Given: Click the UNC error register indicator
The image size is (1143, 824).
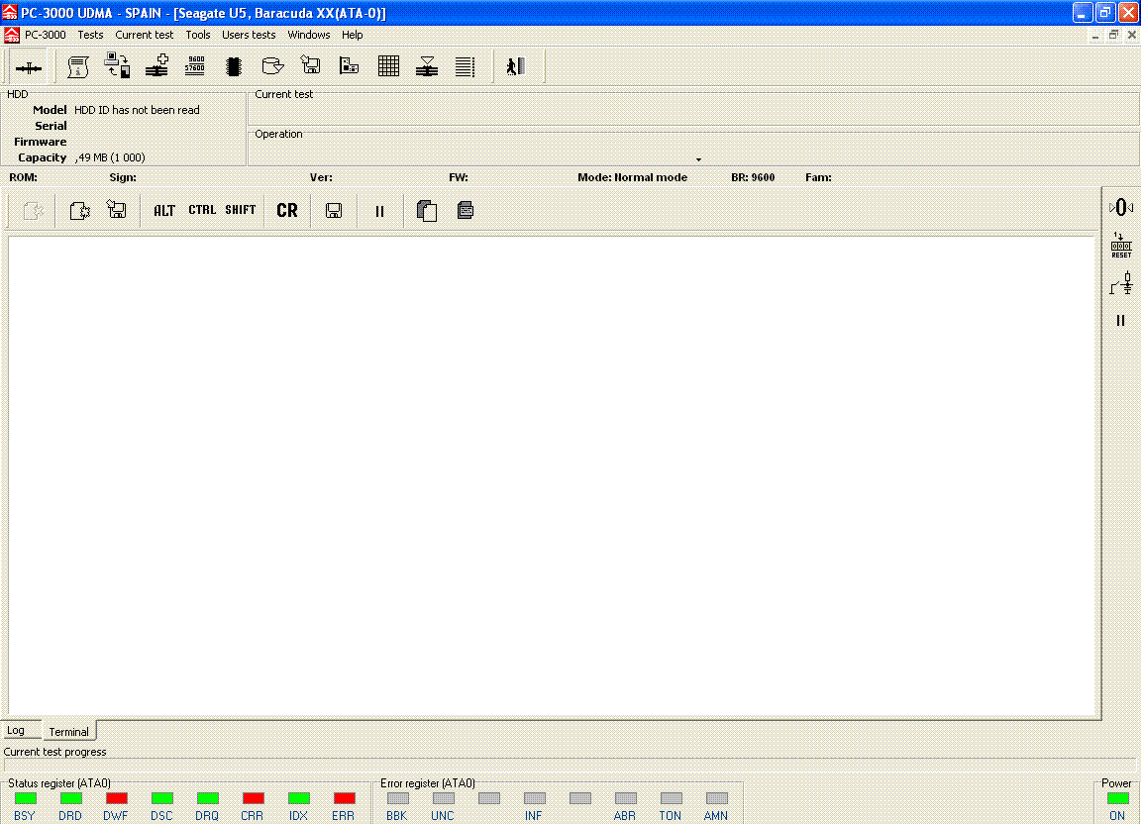Looking at the screenshot, I should (x=443, y=798).
